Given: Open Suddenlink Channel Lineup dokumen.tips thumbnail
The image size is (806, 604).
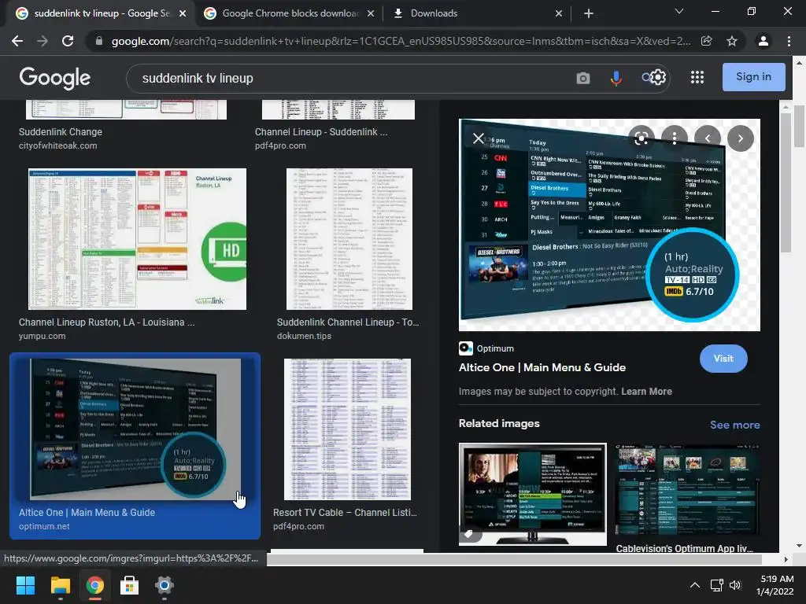Looking at the screenshot, I should click(349, 239).
